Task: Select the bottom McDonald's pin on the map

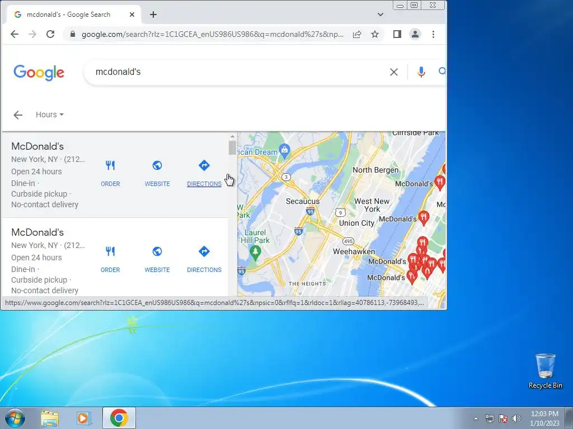Action: click(x=412, y=277)
